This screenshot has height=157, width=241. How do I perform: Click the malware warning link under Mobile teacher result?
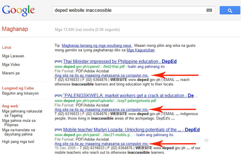[x=102, y=144]
